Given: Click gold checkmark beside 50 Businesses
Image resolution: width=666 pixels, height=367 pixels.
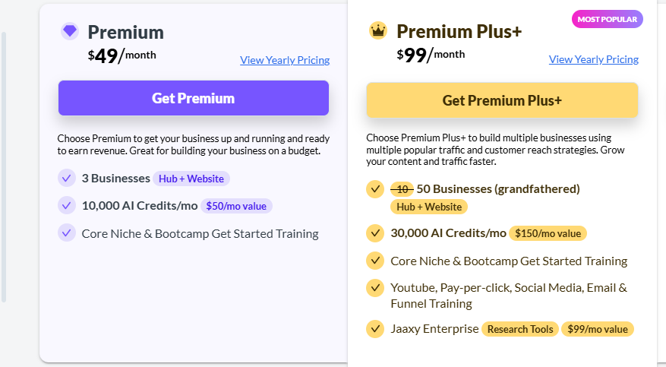Looking at the screenshot, I should click(x=375, y=188).
